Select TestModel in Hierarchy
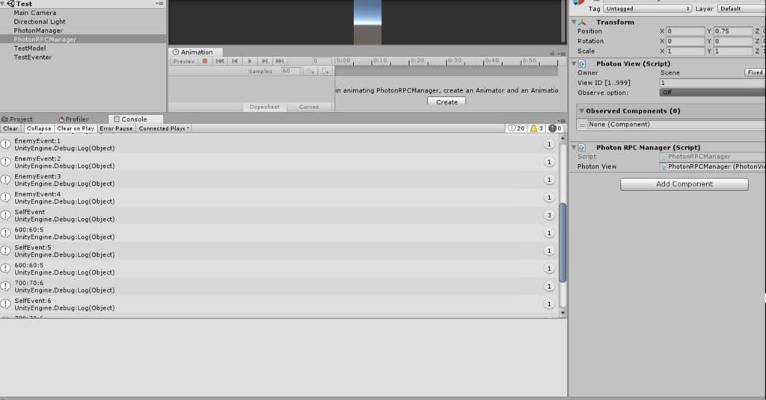766x400 pixels. tap(30, 49)
